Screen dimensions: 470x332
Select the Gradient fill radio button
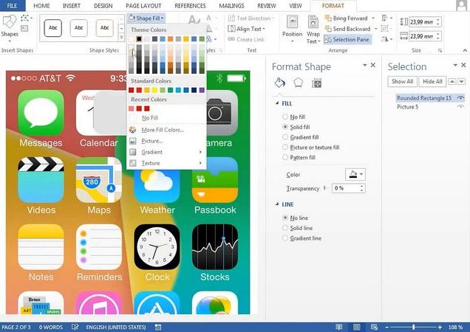click(x=285, y=137)
